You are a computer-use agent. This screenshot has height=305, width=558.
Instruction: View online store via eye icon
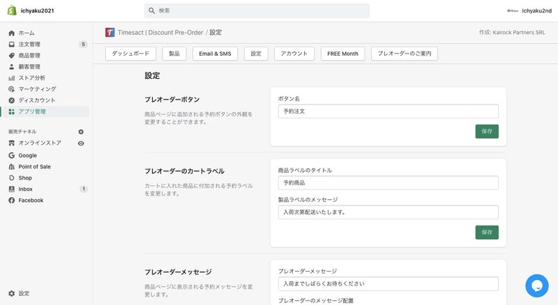(81, 143)
